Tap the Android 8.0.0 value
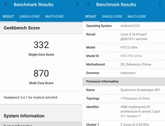Viewport: 165px width, 126px height. pos(130,26)
